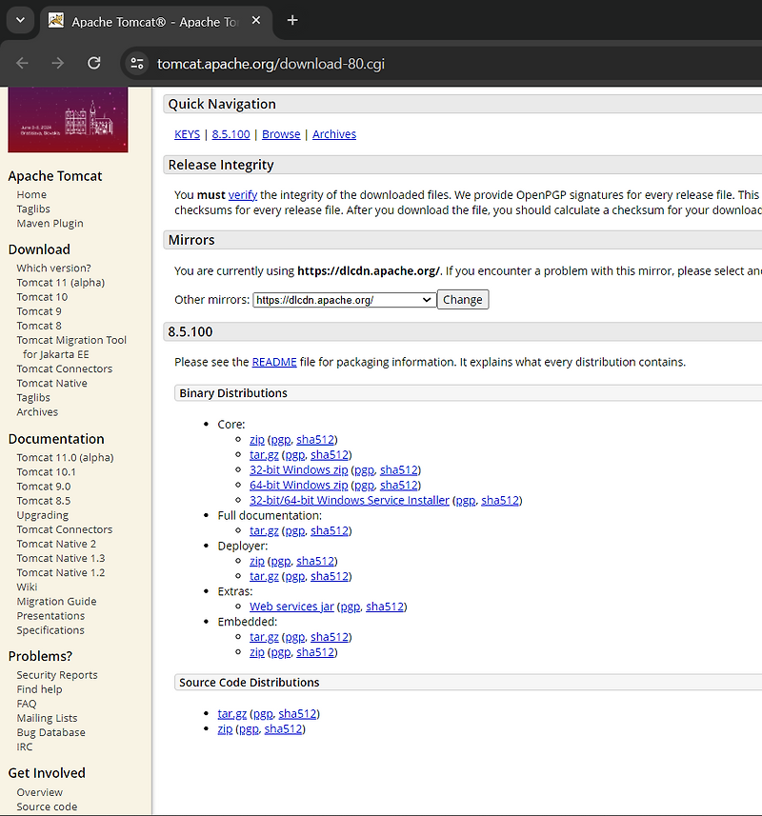
Task: Open the Migration Guide link
Action: tap(56, 602)
